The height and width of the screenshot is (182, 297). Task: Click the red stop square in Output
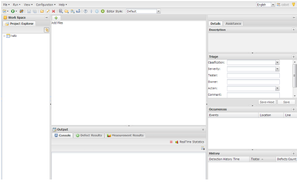pos(171,142)
